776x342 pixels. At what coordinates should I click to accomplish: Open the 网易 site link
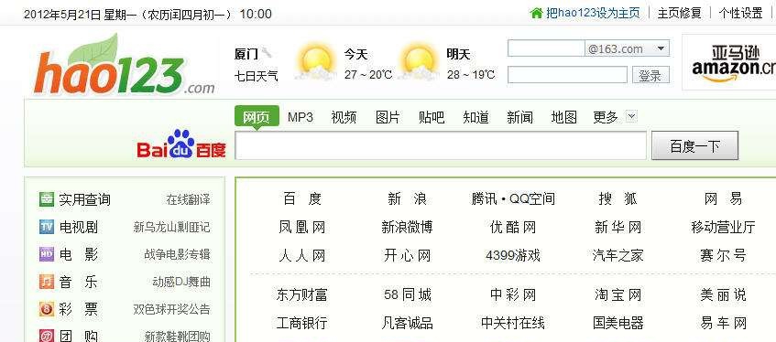pyautogui.click(x=723, y=199)
